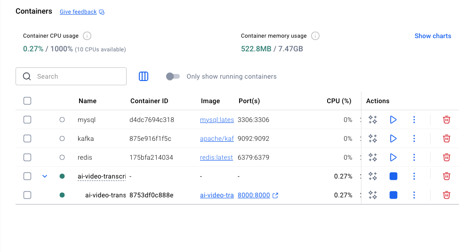Show info about Container CPU usage
Viewport: 473px width, 252px height.
(x=87, y=36)
